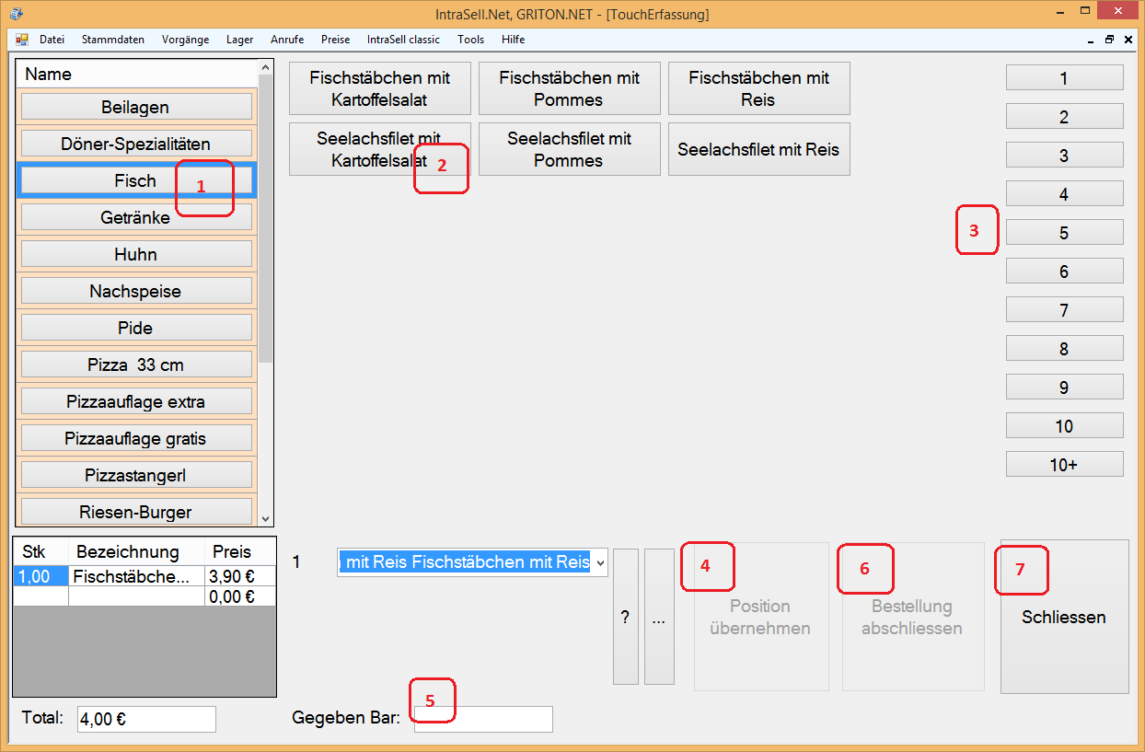Select the 3,90 € price cell
Image resolution: width=1145 pixels, height=752 pixels.
239,577
